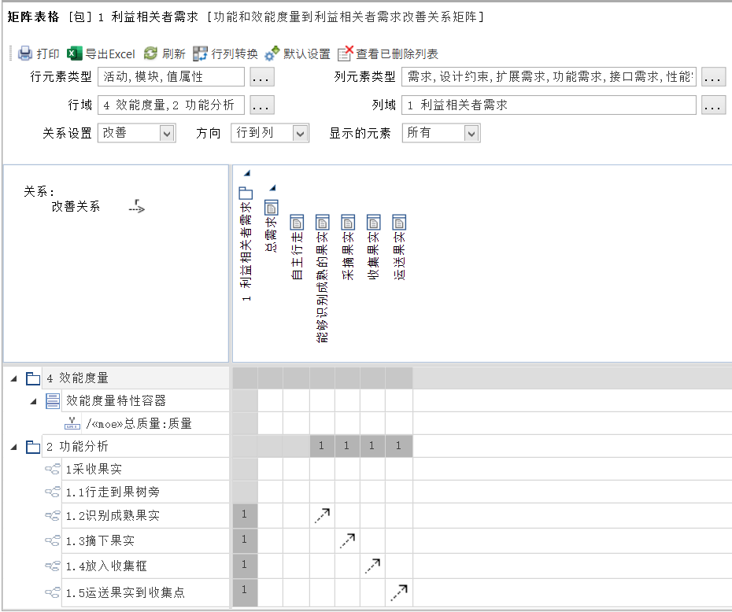Click the 导出Excel icon
The height and width of the screenshot is (612, 732).
click(74, 53)
